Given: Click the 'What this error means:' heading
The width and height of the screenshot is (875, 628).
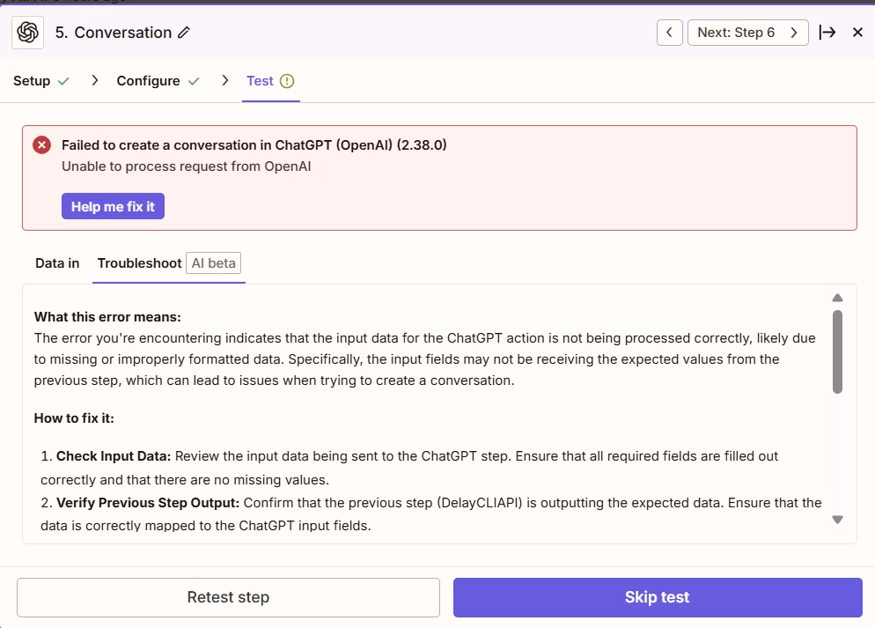Looking at the screenshot, I should click(107, 317).
